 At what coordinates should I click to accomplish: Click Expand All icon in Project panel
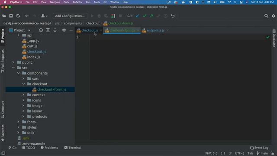coord(48,30)
